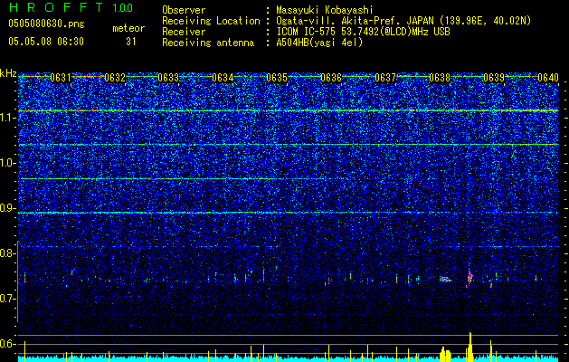The width and height of the screenshot is (569, 362).
Task: Click the 0635 time marker
Action: point(277,78)
